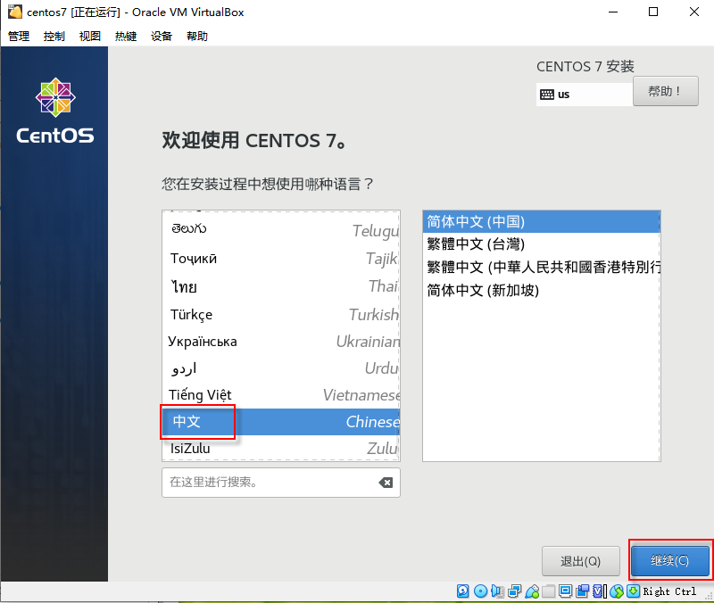Open the 控制 menu

pos(54,36)
